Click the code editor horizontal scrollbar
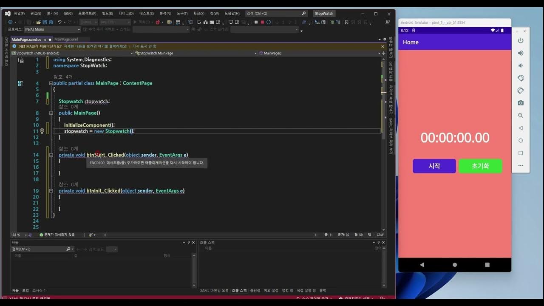544x306 pixels. pyautogui.click(x=210, y=235)
